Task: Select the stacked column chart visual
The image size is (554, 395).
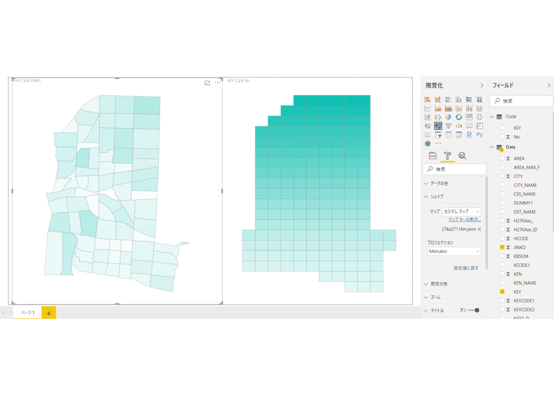Action: click(x=438, y=99)
